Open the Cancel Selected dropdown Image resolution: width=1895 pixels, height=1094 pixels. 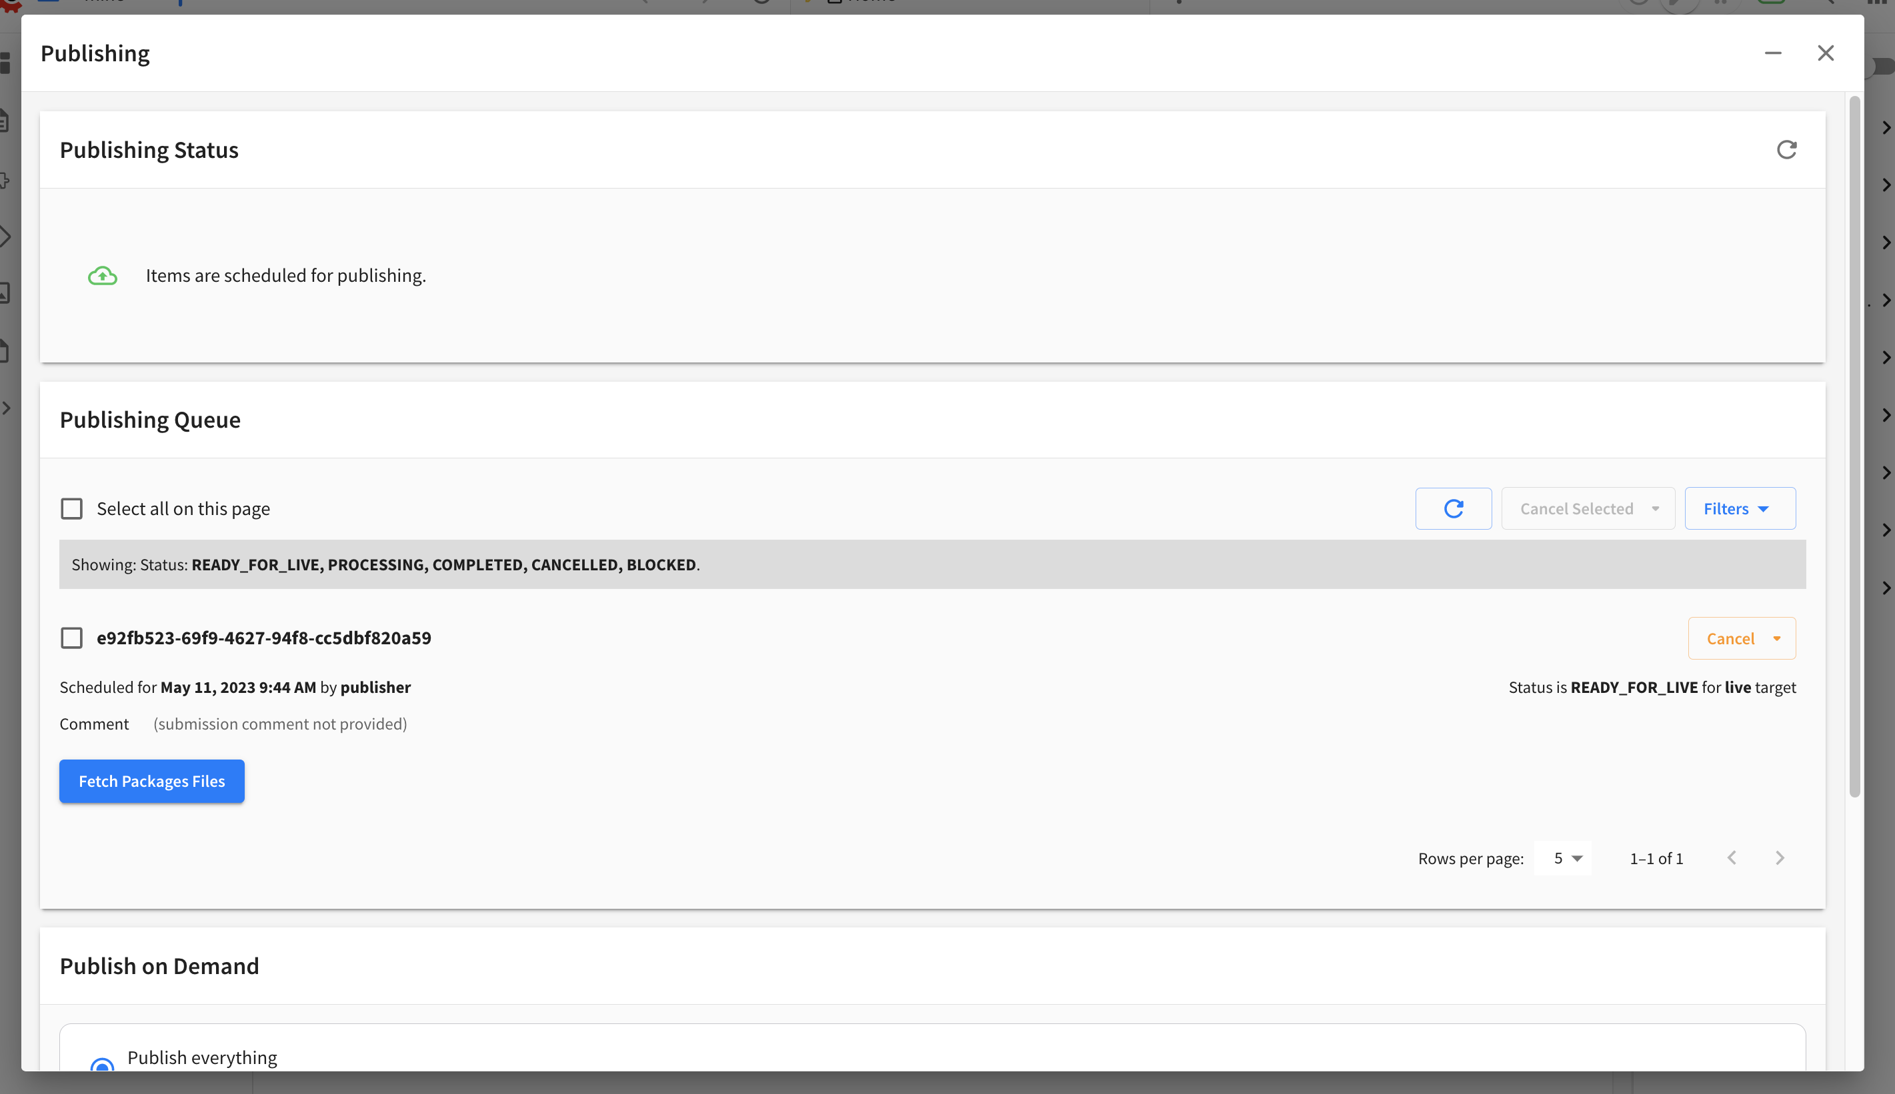pos(1587,508)
